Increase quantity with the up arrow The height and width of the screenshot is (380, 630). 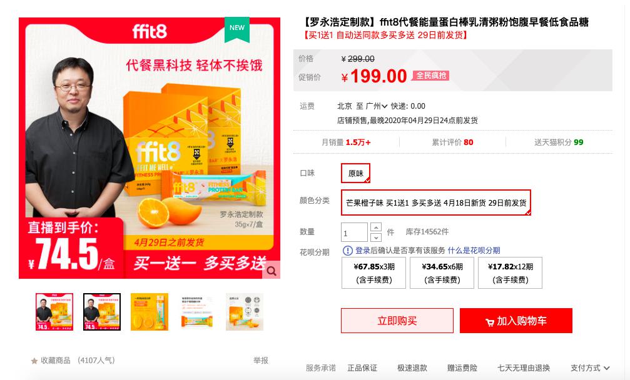(x=375, y=227)
